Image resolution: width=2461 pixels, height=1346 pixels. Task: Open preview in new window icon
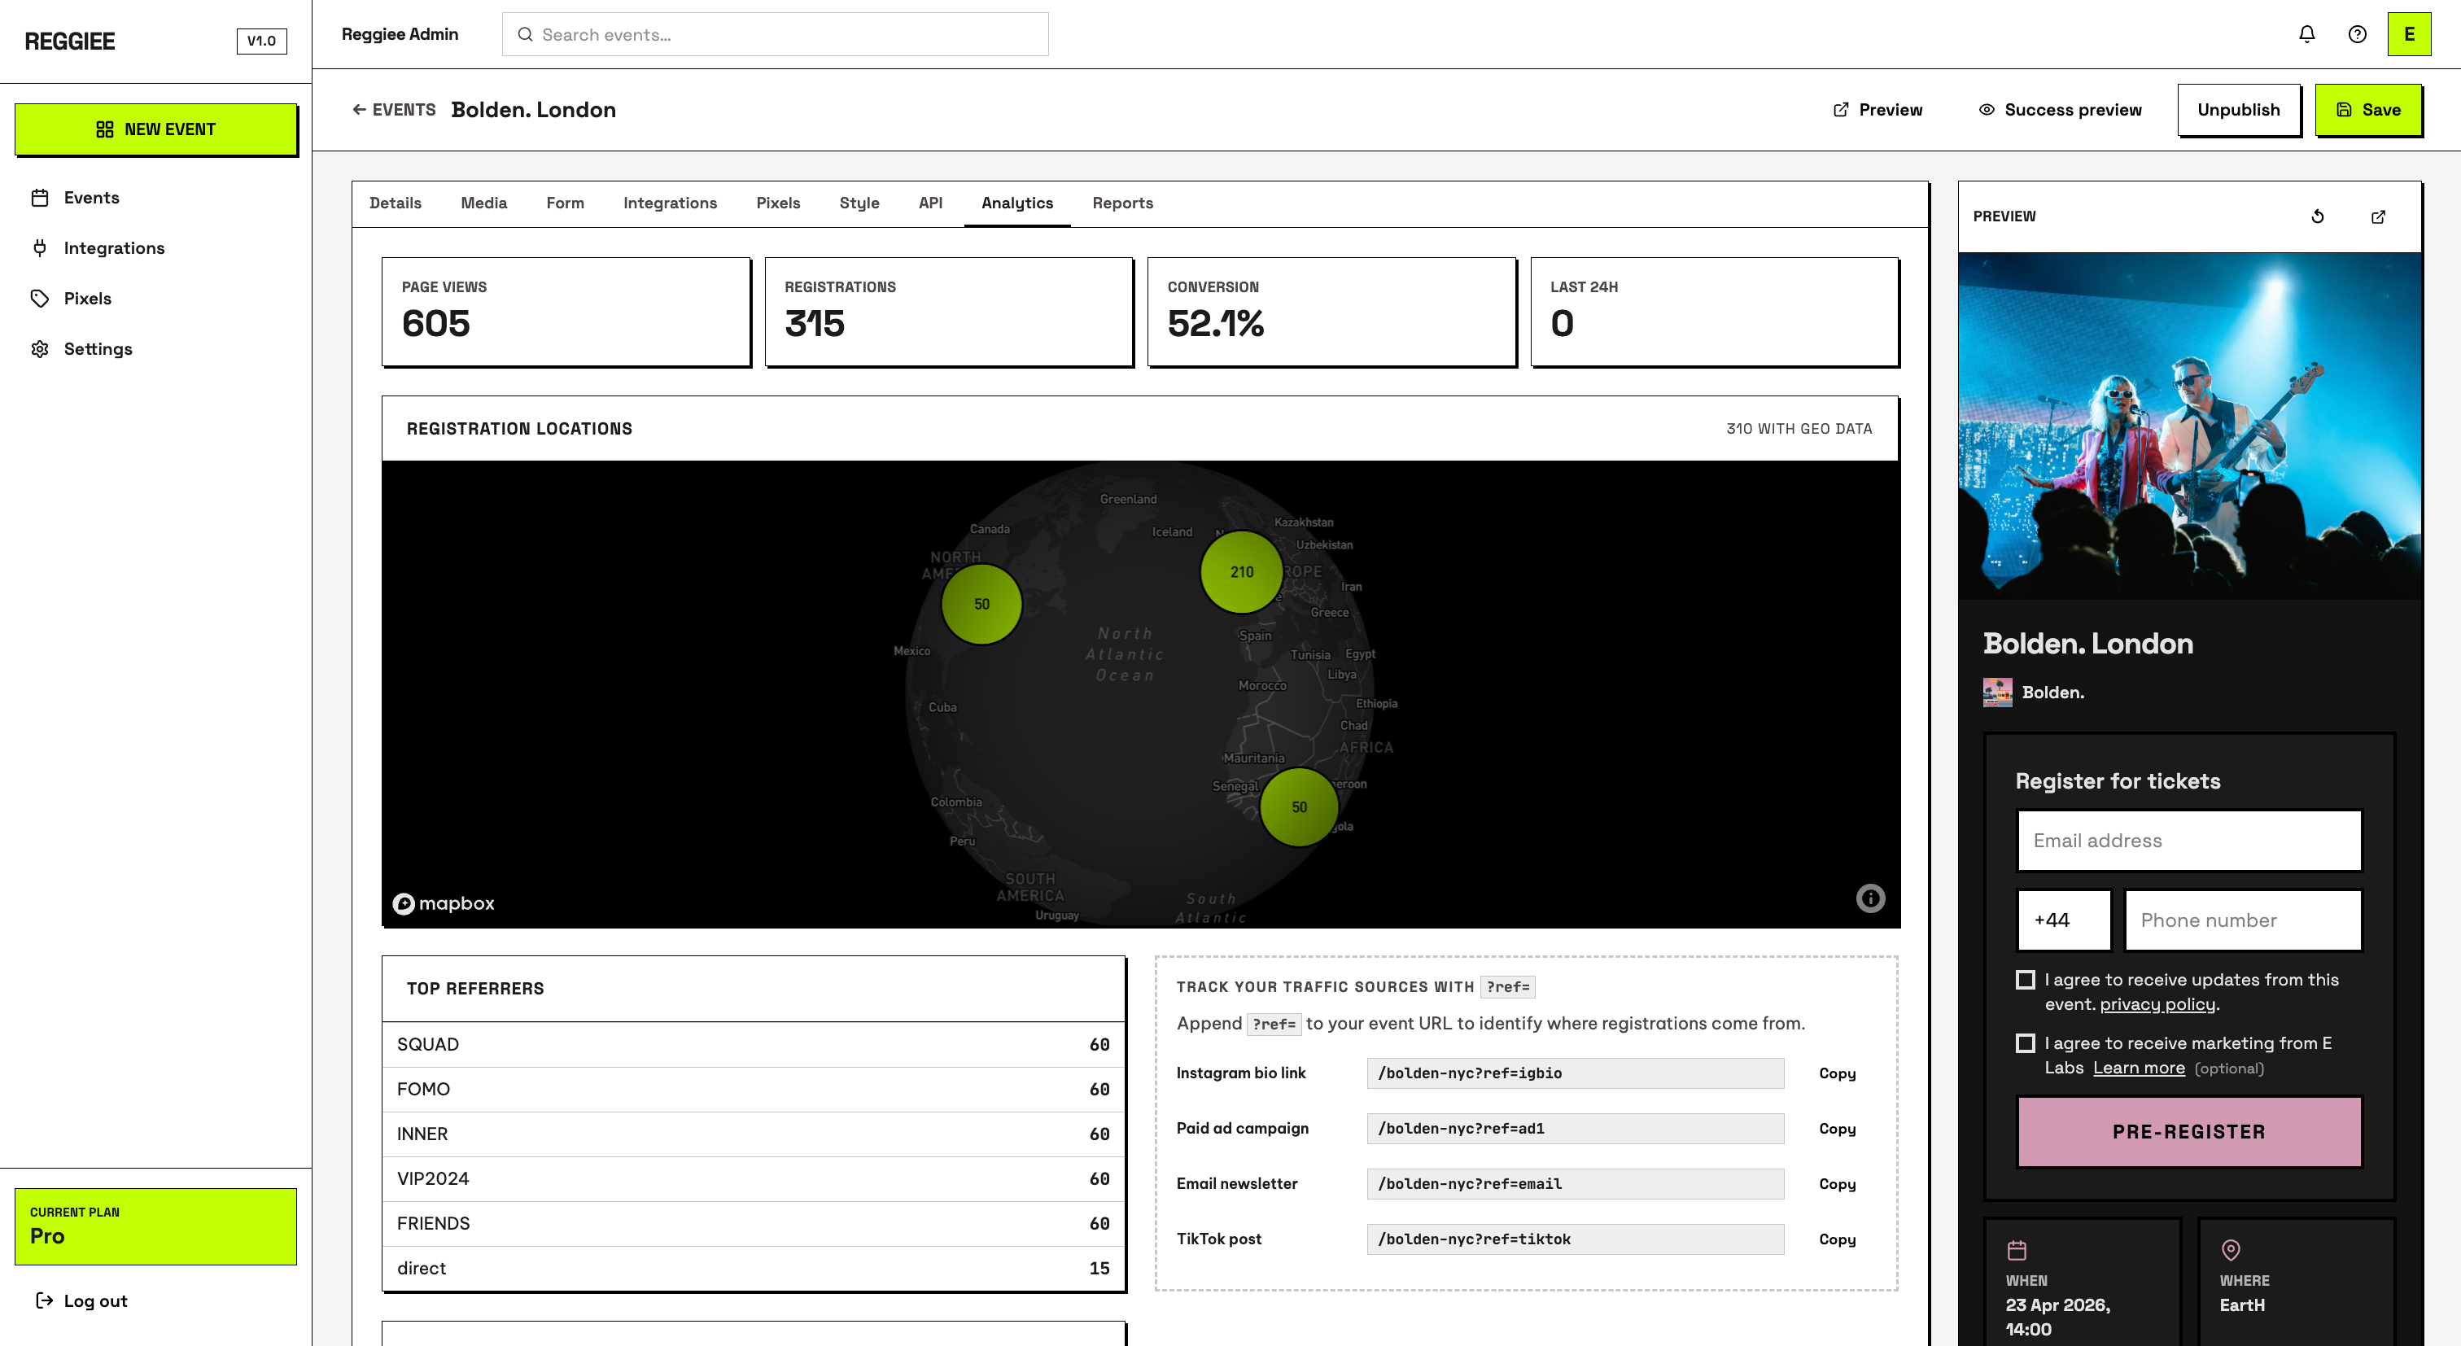[x=2378, y=216]
